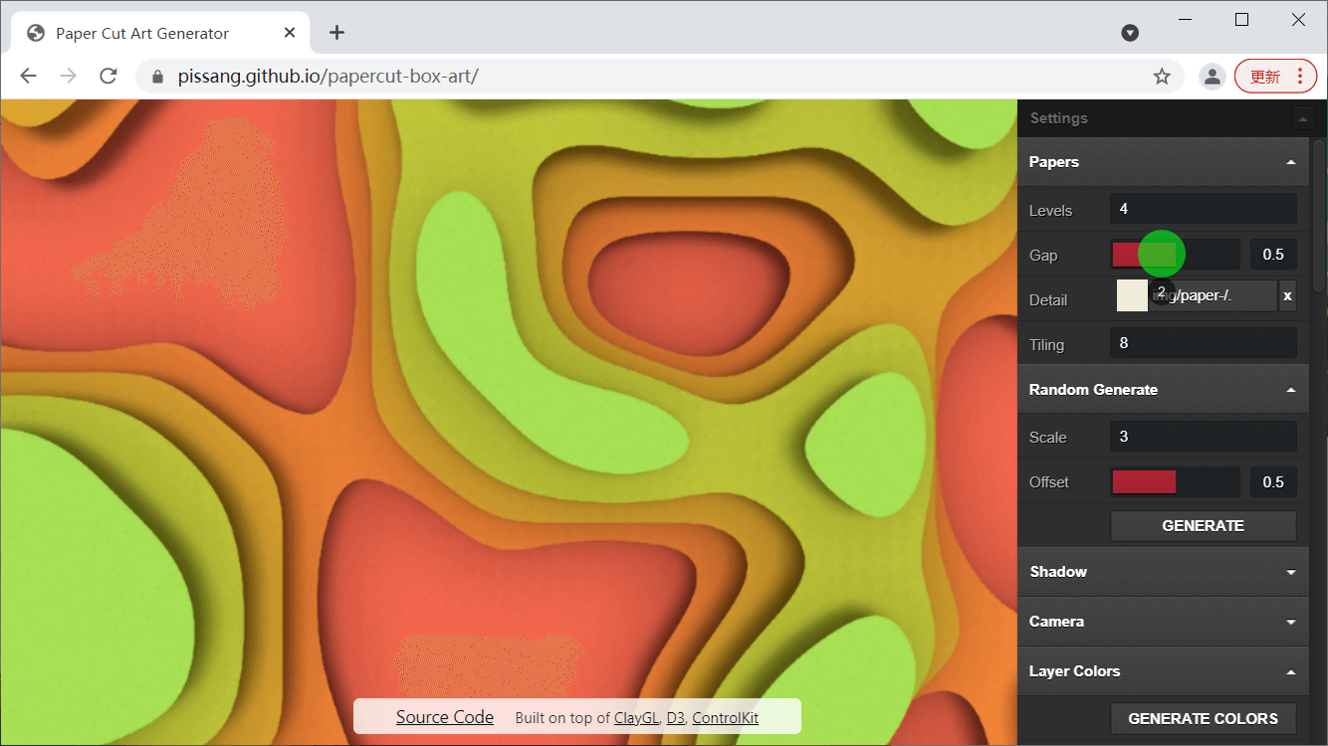Image resolution: width=1328 pixels, height=746 pixels.
Task: Open the Source Code link
Action: coord(445,717)
